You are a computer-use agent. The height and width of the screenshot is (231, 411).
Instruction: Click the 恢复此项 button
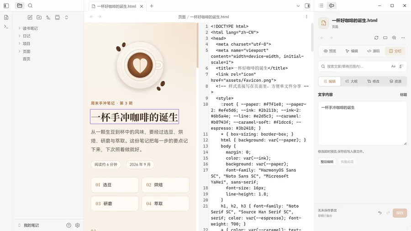pos(347,162)
